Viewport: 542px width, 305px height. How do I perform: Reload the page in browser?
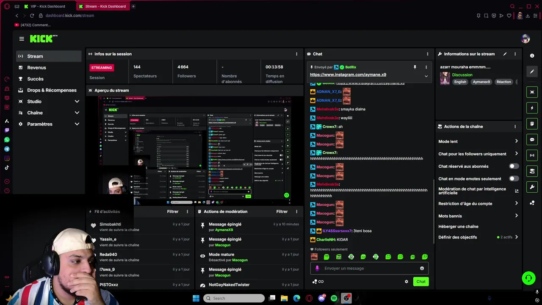point(32,16)
